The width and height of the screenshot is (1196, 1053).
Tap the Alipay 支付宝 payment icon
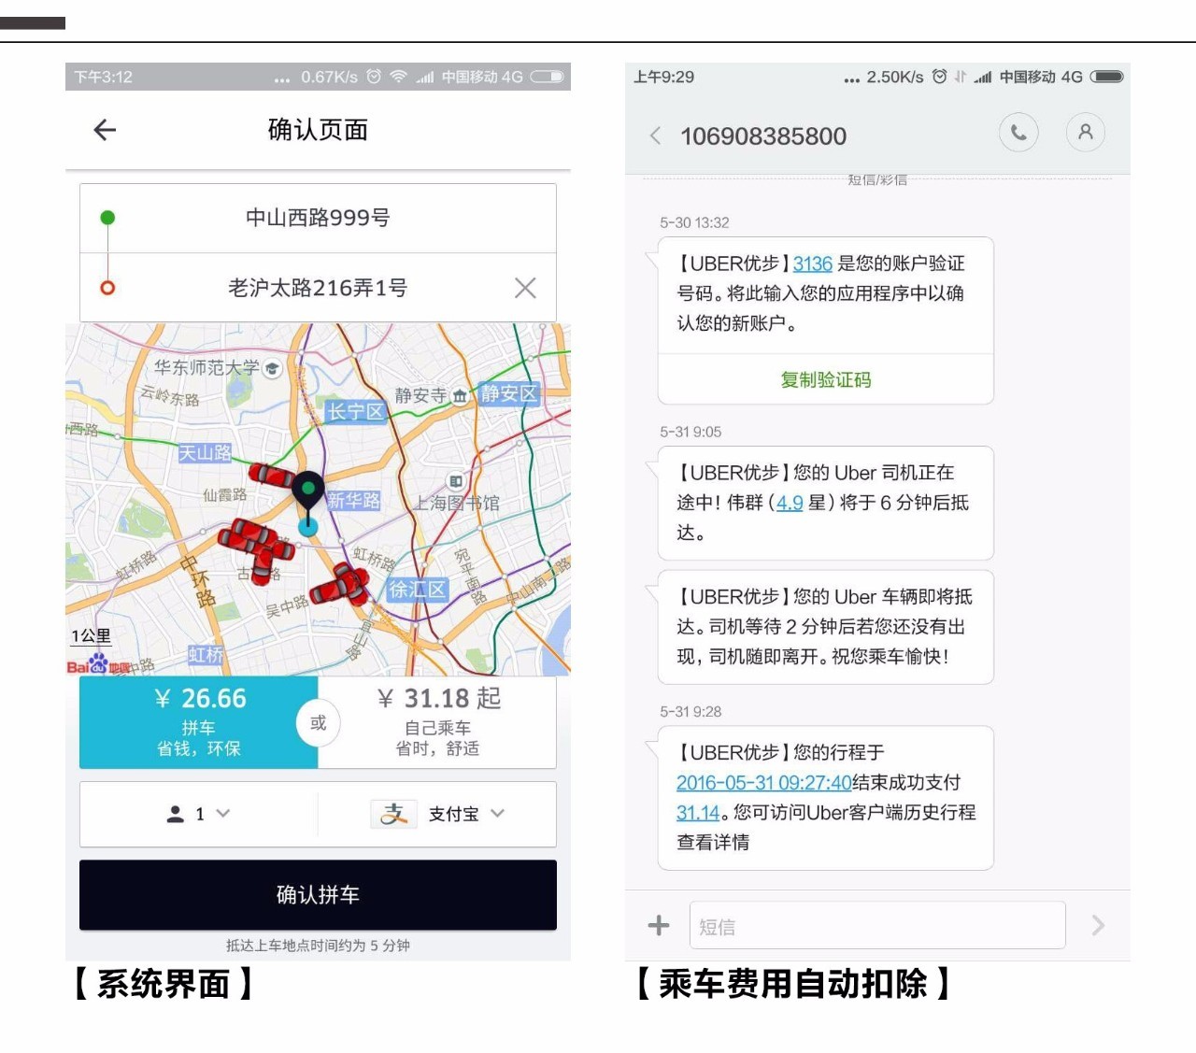tap(395, 814)
